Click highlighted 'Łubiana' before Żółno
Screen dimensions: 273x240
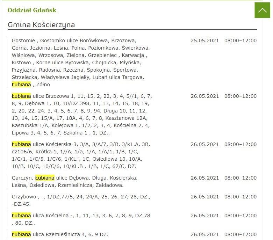coord(21,85)
